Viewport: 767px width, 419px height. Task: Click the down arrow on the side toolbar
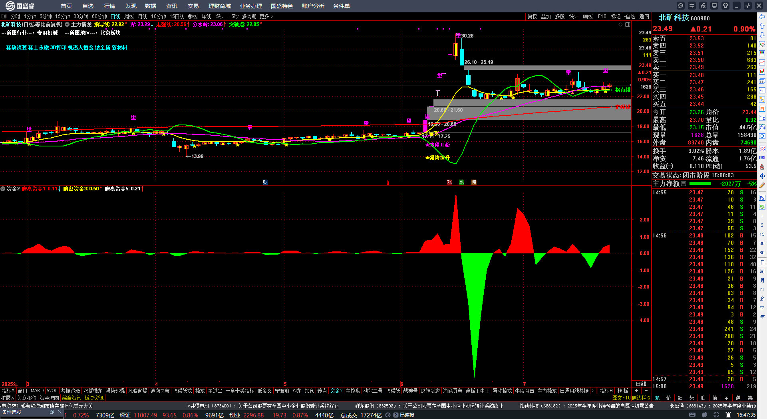[x=762, y=35]
